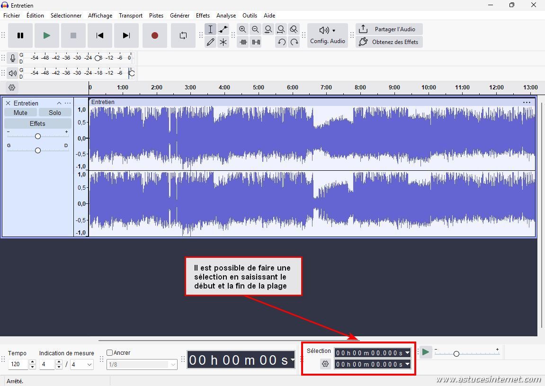Open the Config. Audio dropdown
This screenshot has height=386, width=545.
(328, 35)
